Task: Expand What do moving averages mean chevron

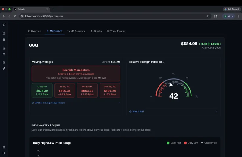Action: point(119,103)
